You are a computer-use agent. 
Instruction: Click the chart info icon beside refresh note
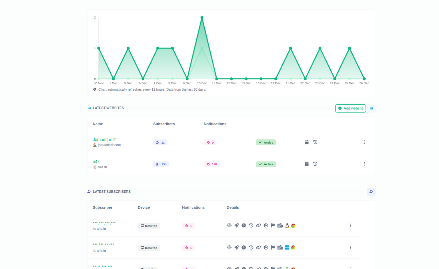95,89
